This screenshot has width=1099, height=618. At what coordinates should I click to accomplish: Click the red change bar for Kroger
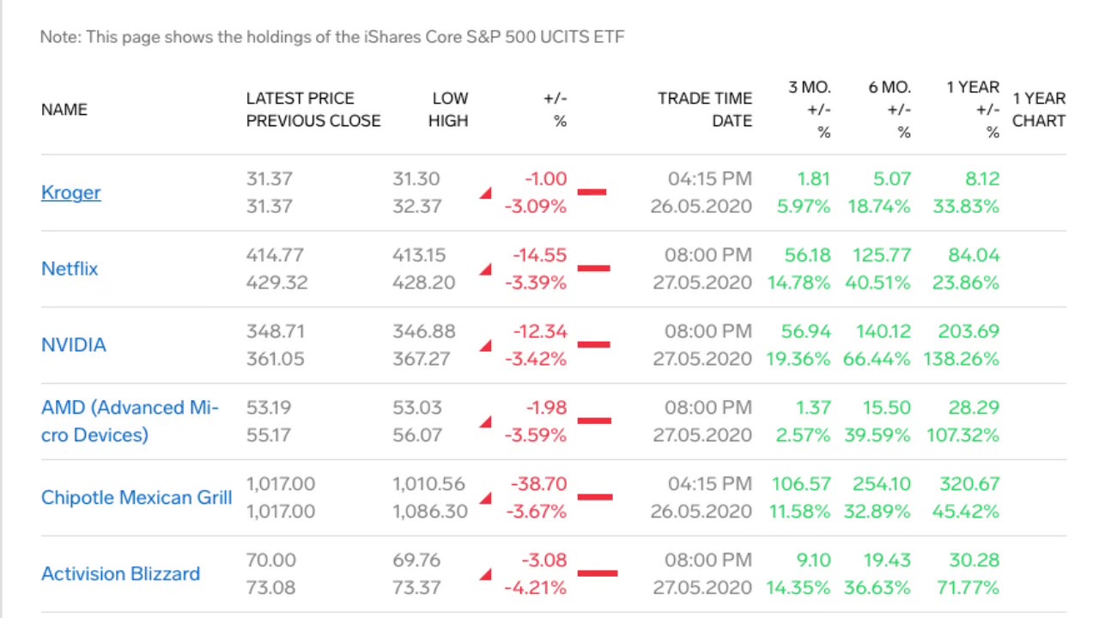pyautogui.click(x=592, y=192)
